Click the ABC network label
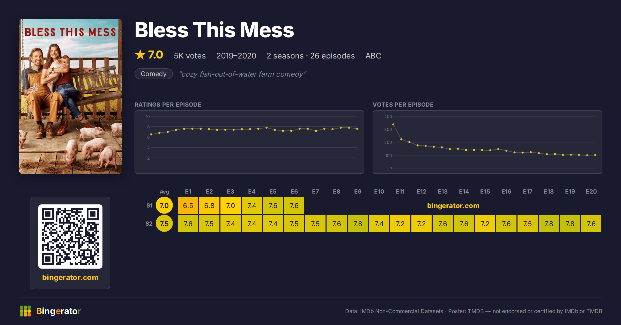Screen dimensions: 621x325 click(x=373, y=56)
